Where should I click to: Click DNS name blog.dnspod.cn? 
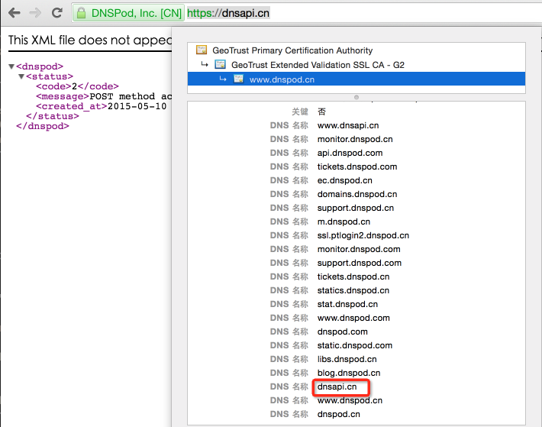pyautogui.click(x=349, y=373)
